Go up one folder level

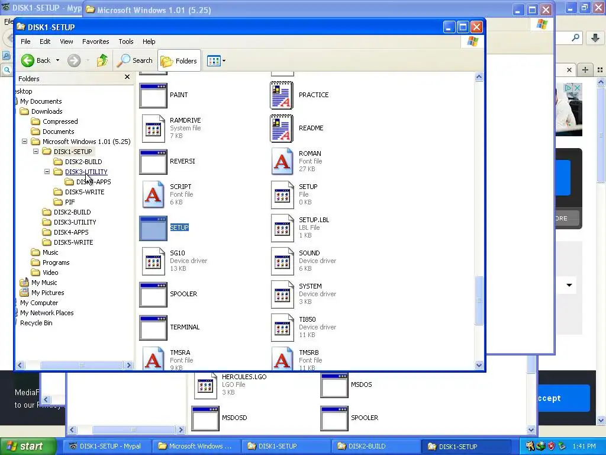(x=102, y=60)
